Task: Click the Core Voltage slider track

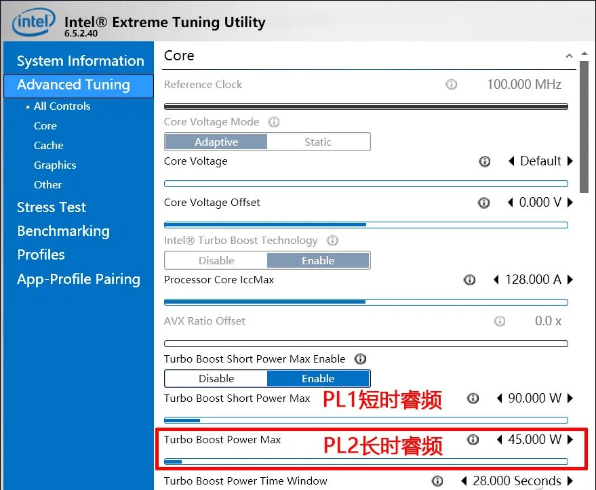Action: [x=366, y=184]
